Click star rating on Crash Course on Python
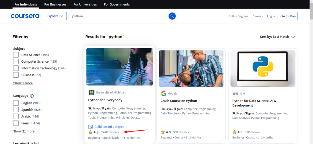This screenshot has width=313, height=144. coord(163,132)
